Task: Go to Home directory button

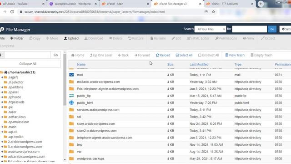Action: pos(78,55)
